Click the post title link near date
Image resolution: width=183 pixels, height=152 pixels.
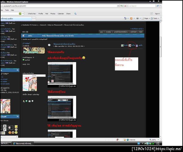click(64, 44)
